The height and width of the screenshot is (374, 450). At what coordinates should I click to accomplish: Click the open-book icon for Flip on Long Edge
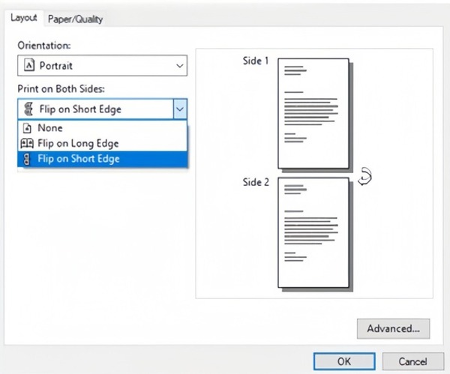click(x=28, y=143)
